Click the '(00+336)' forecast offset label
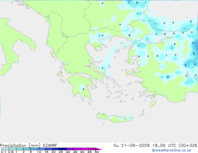 tap(188, 146)
